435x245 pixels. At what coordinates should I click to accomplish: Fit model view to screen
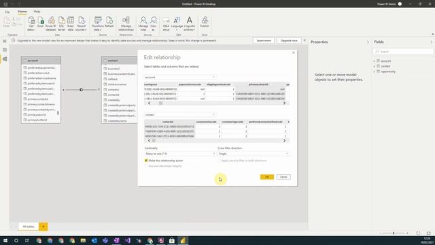pos(429,233)
